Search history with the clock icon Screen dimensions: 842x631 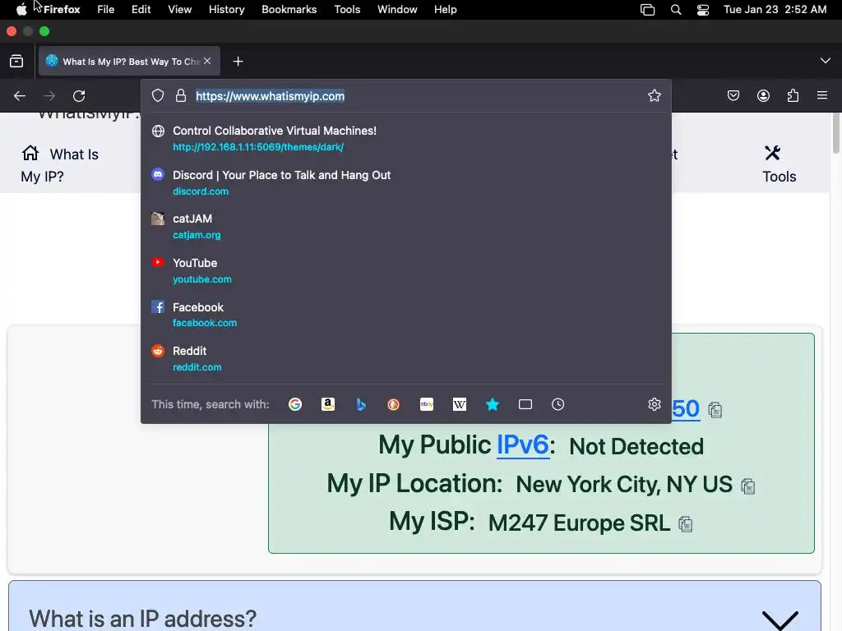click(x=558, y=404)
